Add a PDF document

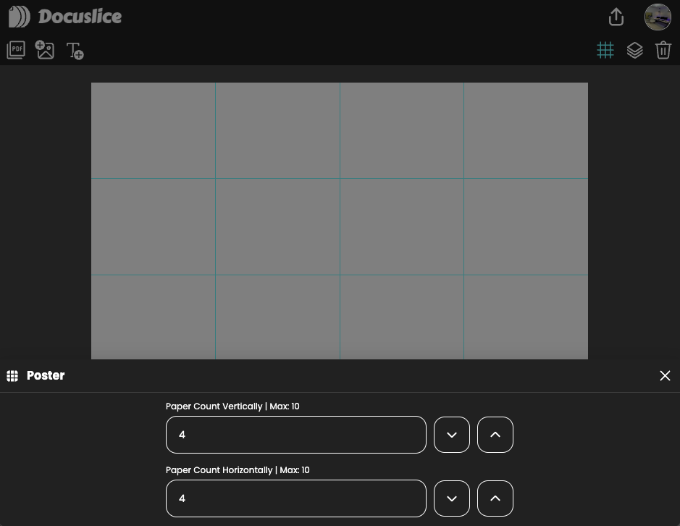coord(16,50)
